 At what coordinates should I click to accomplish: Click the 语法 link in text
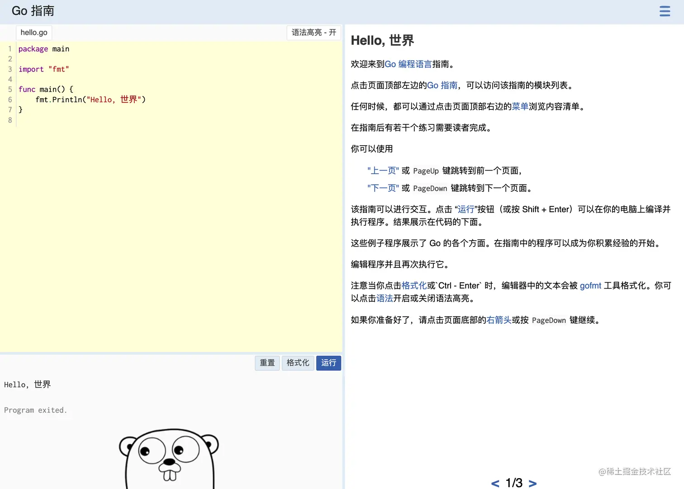click(385, 299)
